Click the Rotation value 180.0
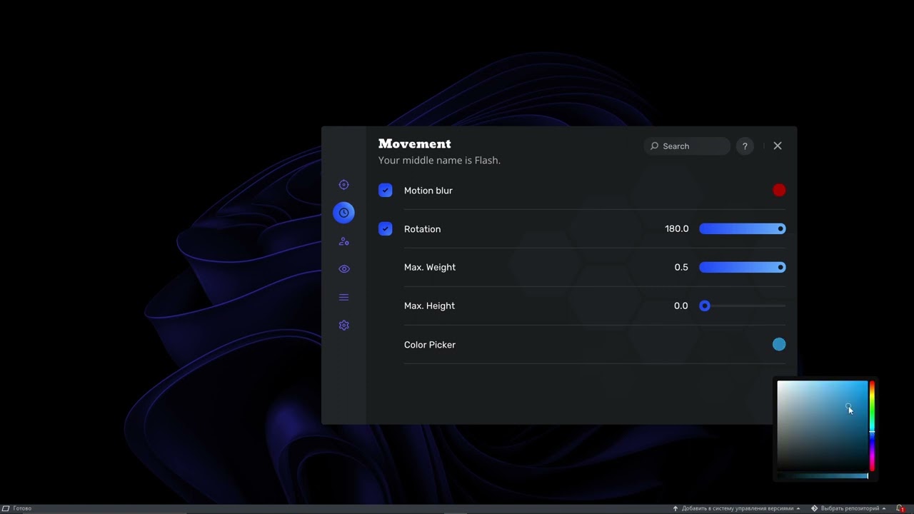914x514 pixels. click(677, 229)
